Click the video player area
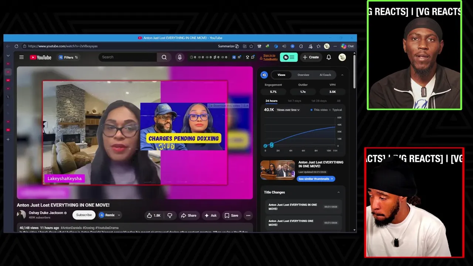This screenshot has height=266, width=473. coord(135,133)
